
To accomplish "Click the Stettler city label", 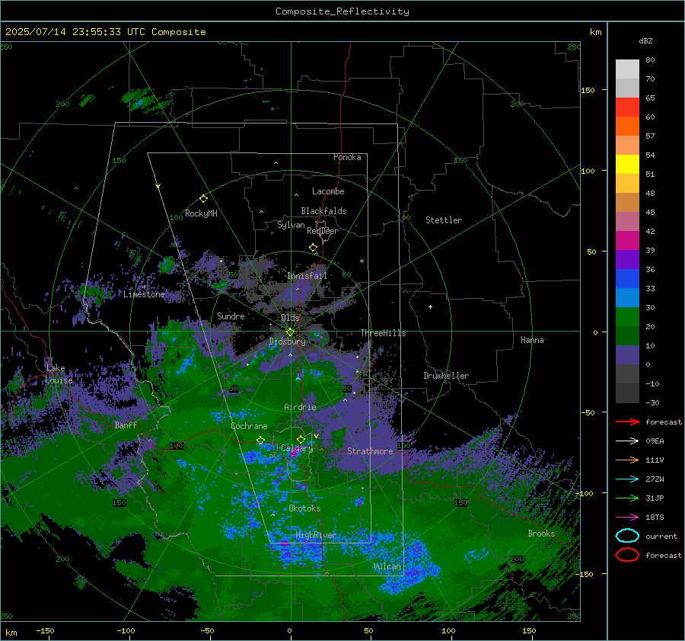I will (x=444, y=220).
